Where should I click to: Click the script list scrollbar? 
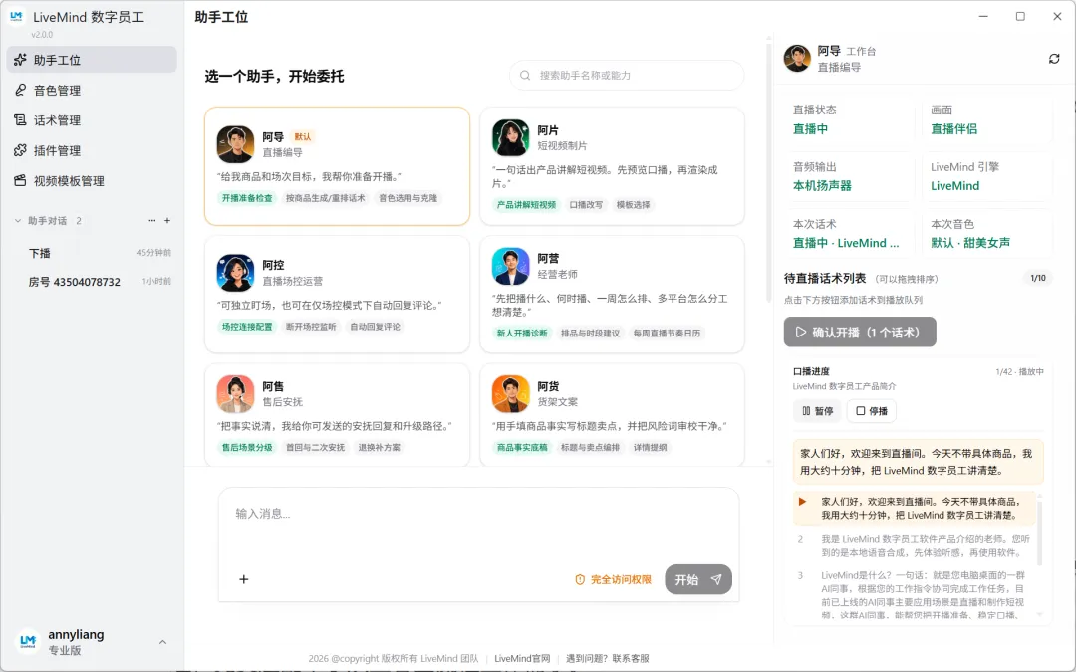(x=1040, y=534)
